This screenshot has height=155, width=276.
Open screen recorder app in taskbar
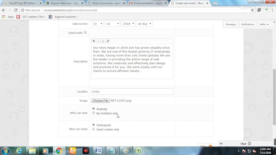pyautogui.click(x=86, y=151)
